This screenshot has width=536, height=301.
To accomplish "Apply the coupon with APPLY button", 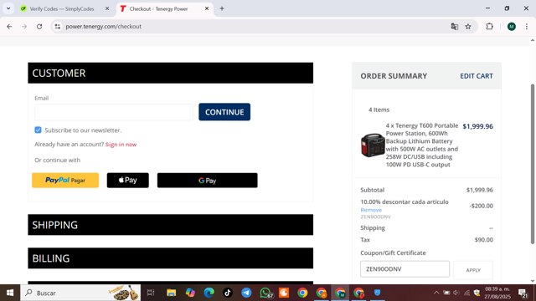I will point(473,270).
